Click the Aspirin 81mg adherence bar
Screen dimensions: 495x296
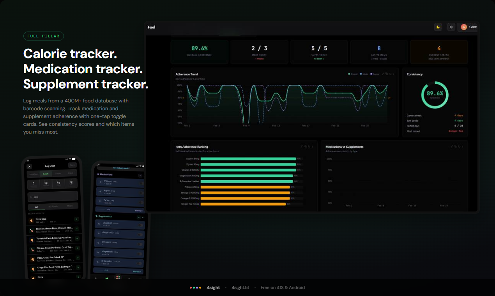coord(248,159)
